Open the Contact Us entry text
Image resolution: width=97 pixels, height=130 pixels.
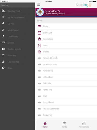click(47, 115)
